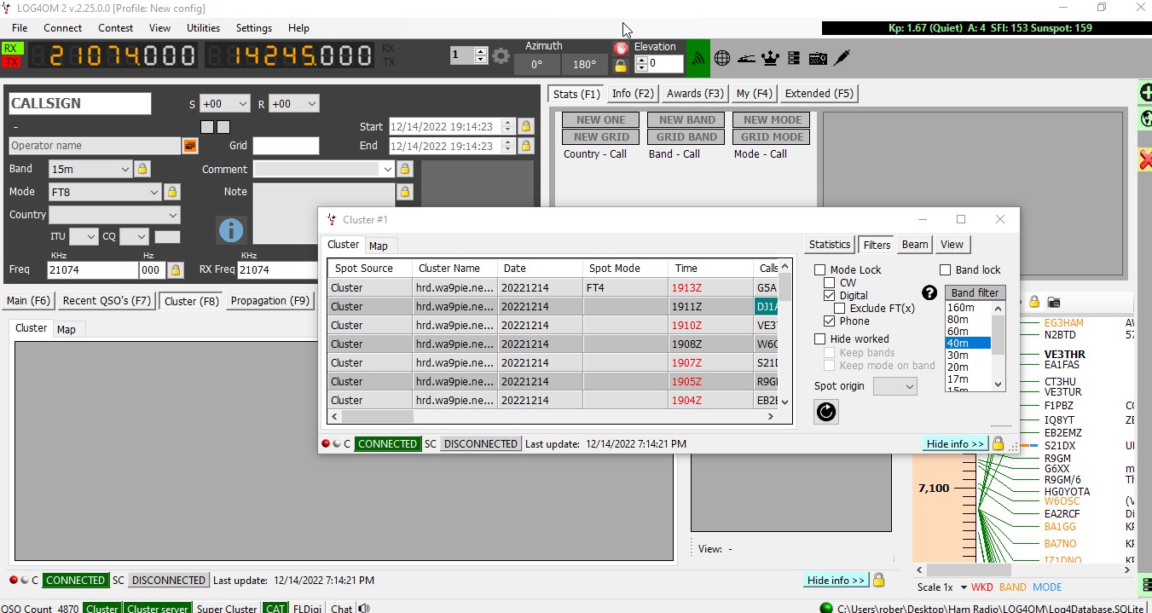Viewport: 1152px width, 613px height.
Task: Click the cluster table horizontal scrollbar
Action: [x=554, y=417]
